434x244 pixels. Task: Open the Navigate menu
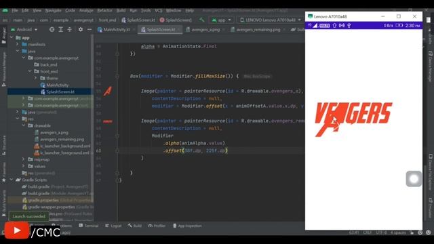click(53, 10)
